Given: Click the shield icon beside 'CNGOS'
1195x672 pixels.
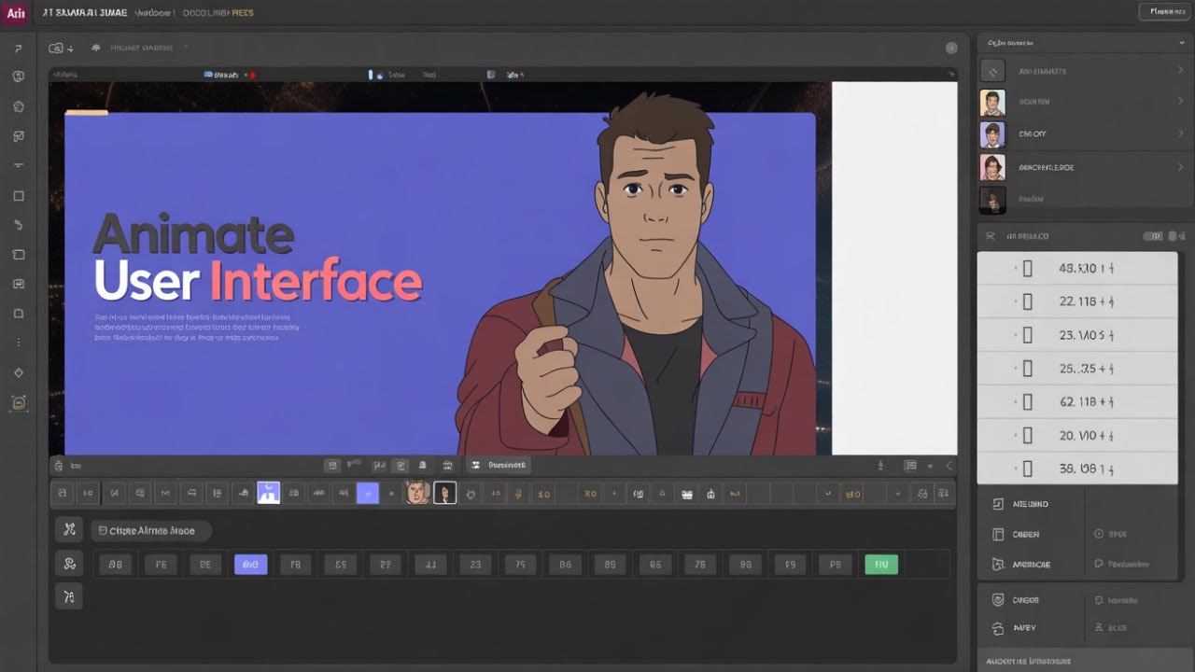Looking at the screenshot, I should click(997, 600).
